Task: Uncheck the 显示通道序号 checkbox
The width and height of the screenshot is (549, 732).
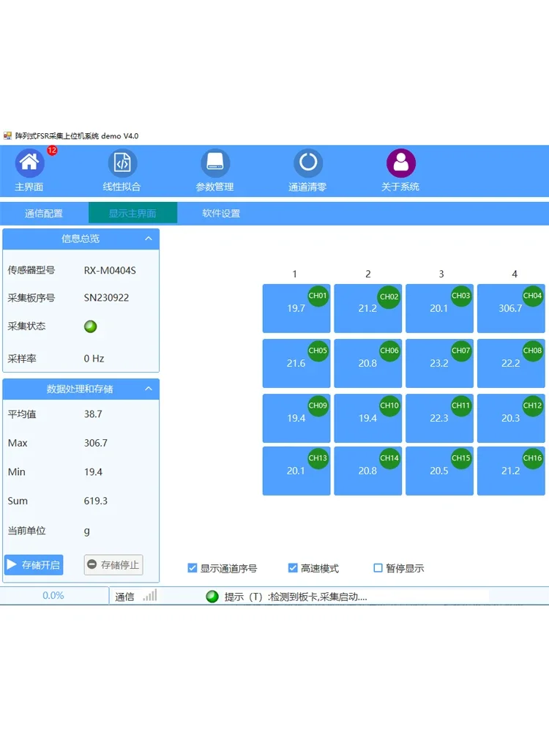Action: click(193, 568)
